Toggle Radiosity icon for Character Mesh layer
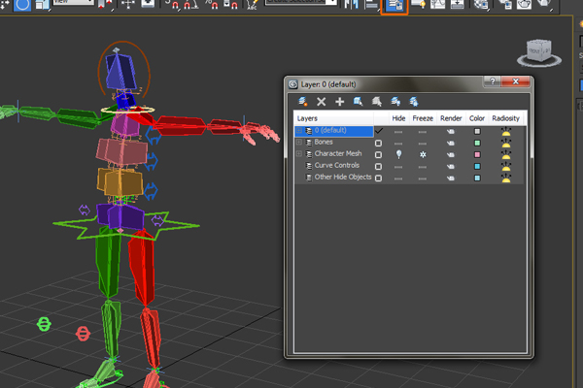This screenshot has height=388, width=583. tap(505, 154)
